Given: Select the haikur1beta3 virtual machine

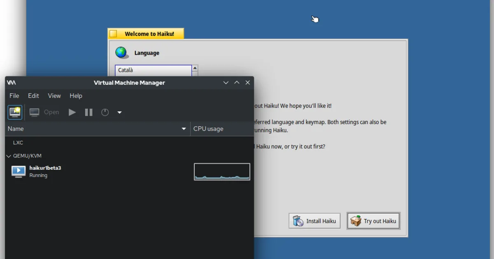Looking at the screenshot, I should (x=129, y=171).
